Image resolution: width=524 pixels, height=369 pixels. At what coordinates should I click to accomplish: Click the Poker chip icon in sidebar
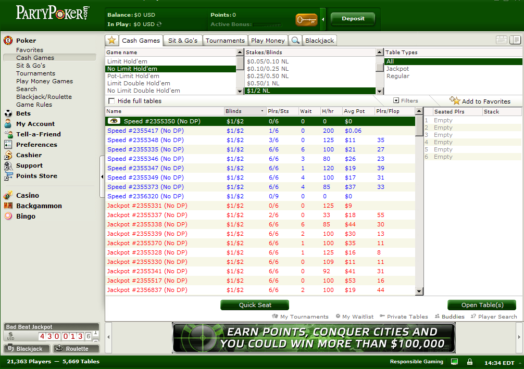point(8,41)
